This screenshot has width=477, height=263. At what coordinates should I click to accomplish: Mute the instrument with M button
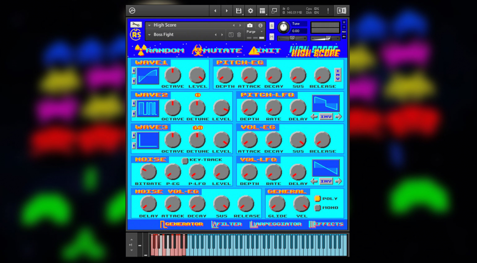click(x=271, y=36)
